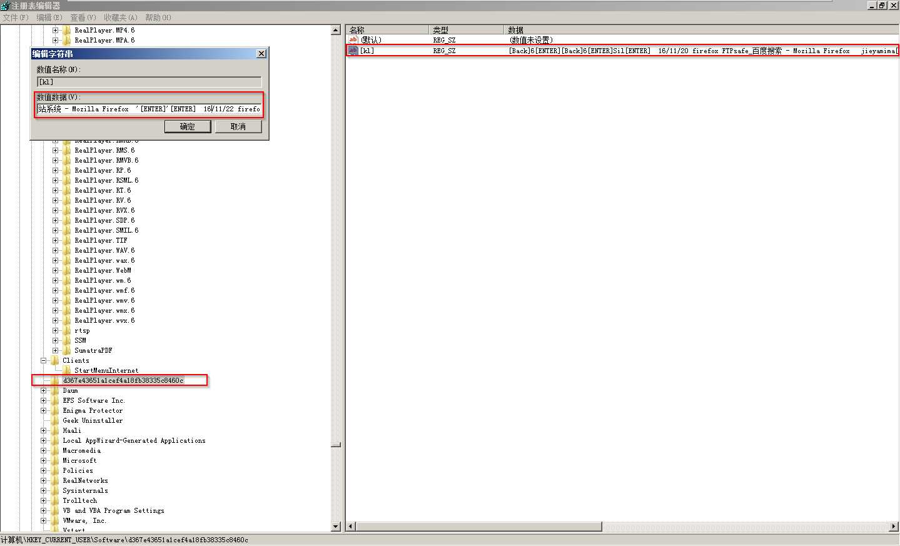Click the Sysinternals folder icon
900x546 pixels.
tap(55, 490)
